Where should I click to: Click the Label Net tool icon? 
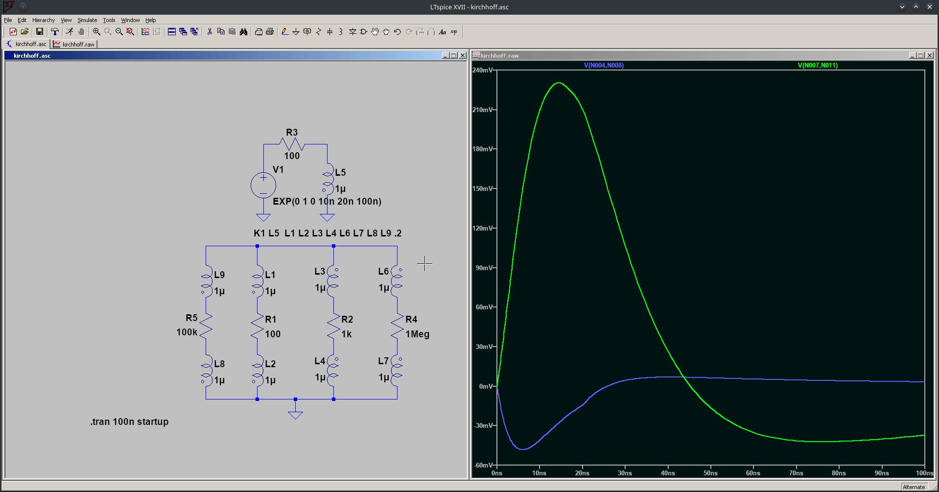pyautogui.click(x=307, y=32)
